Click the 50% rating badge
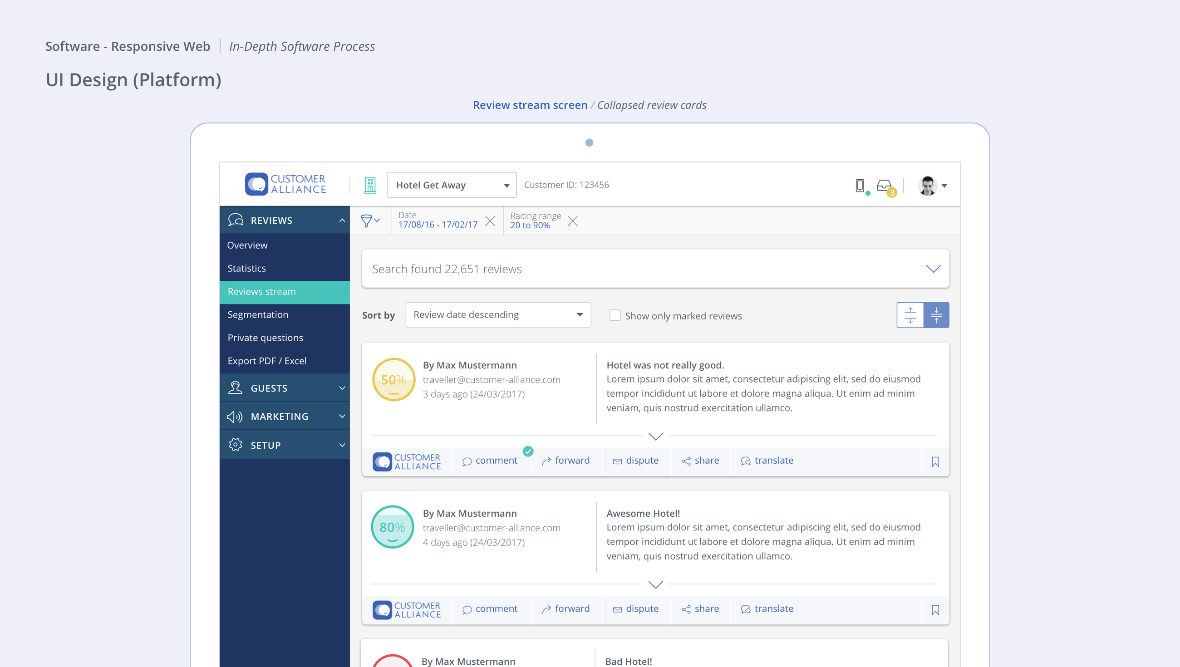 tap(393, 380)
